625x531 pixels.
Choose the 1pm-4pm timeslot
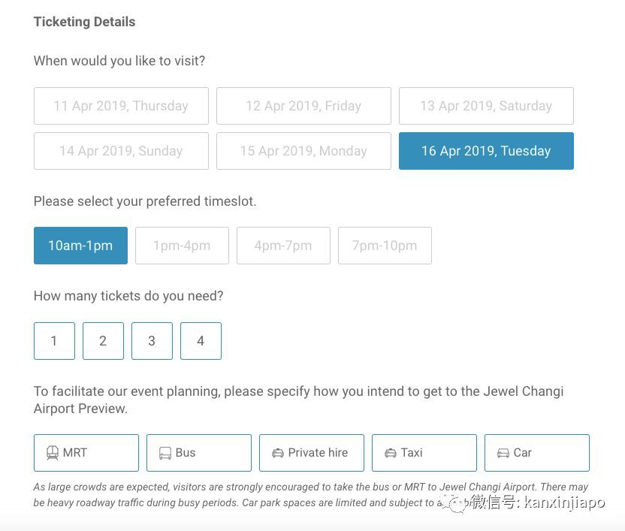coord(182,246)
